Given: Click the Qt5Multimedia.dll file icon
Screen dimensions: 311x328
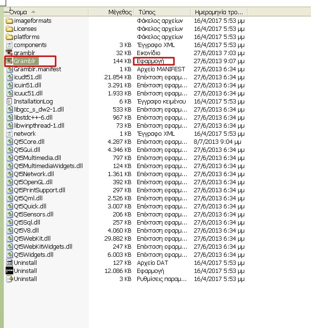Looking at the screenshot, I should 9,158.
